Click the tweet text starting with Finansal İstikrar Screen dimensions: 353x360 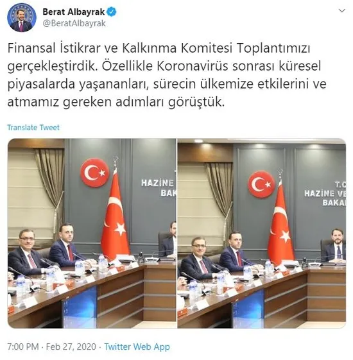(x=167, y=75)
